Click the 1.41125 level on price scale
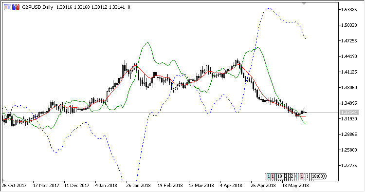This screenshot has width=365, height=192. (349, 72)
